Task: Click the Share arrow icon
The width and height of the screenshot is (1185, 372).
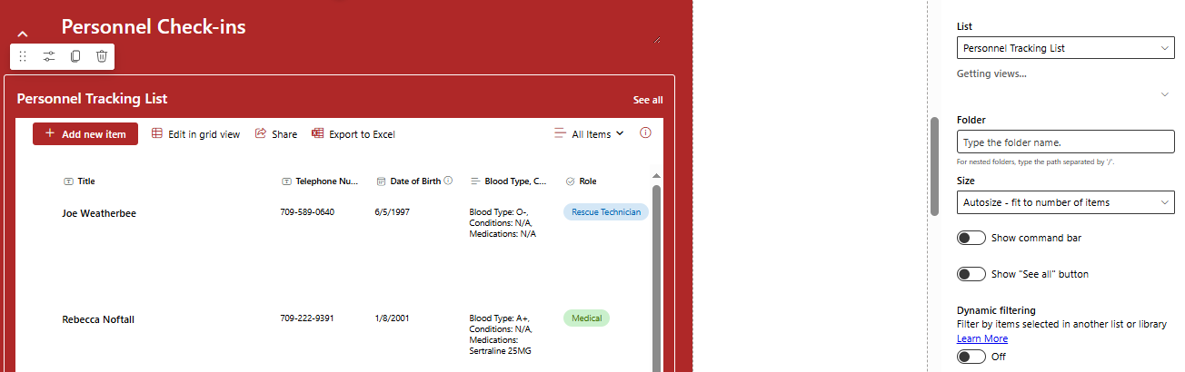Action: pos(261,133)
